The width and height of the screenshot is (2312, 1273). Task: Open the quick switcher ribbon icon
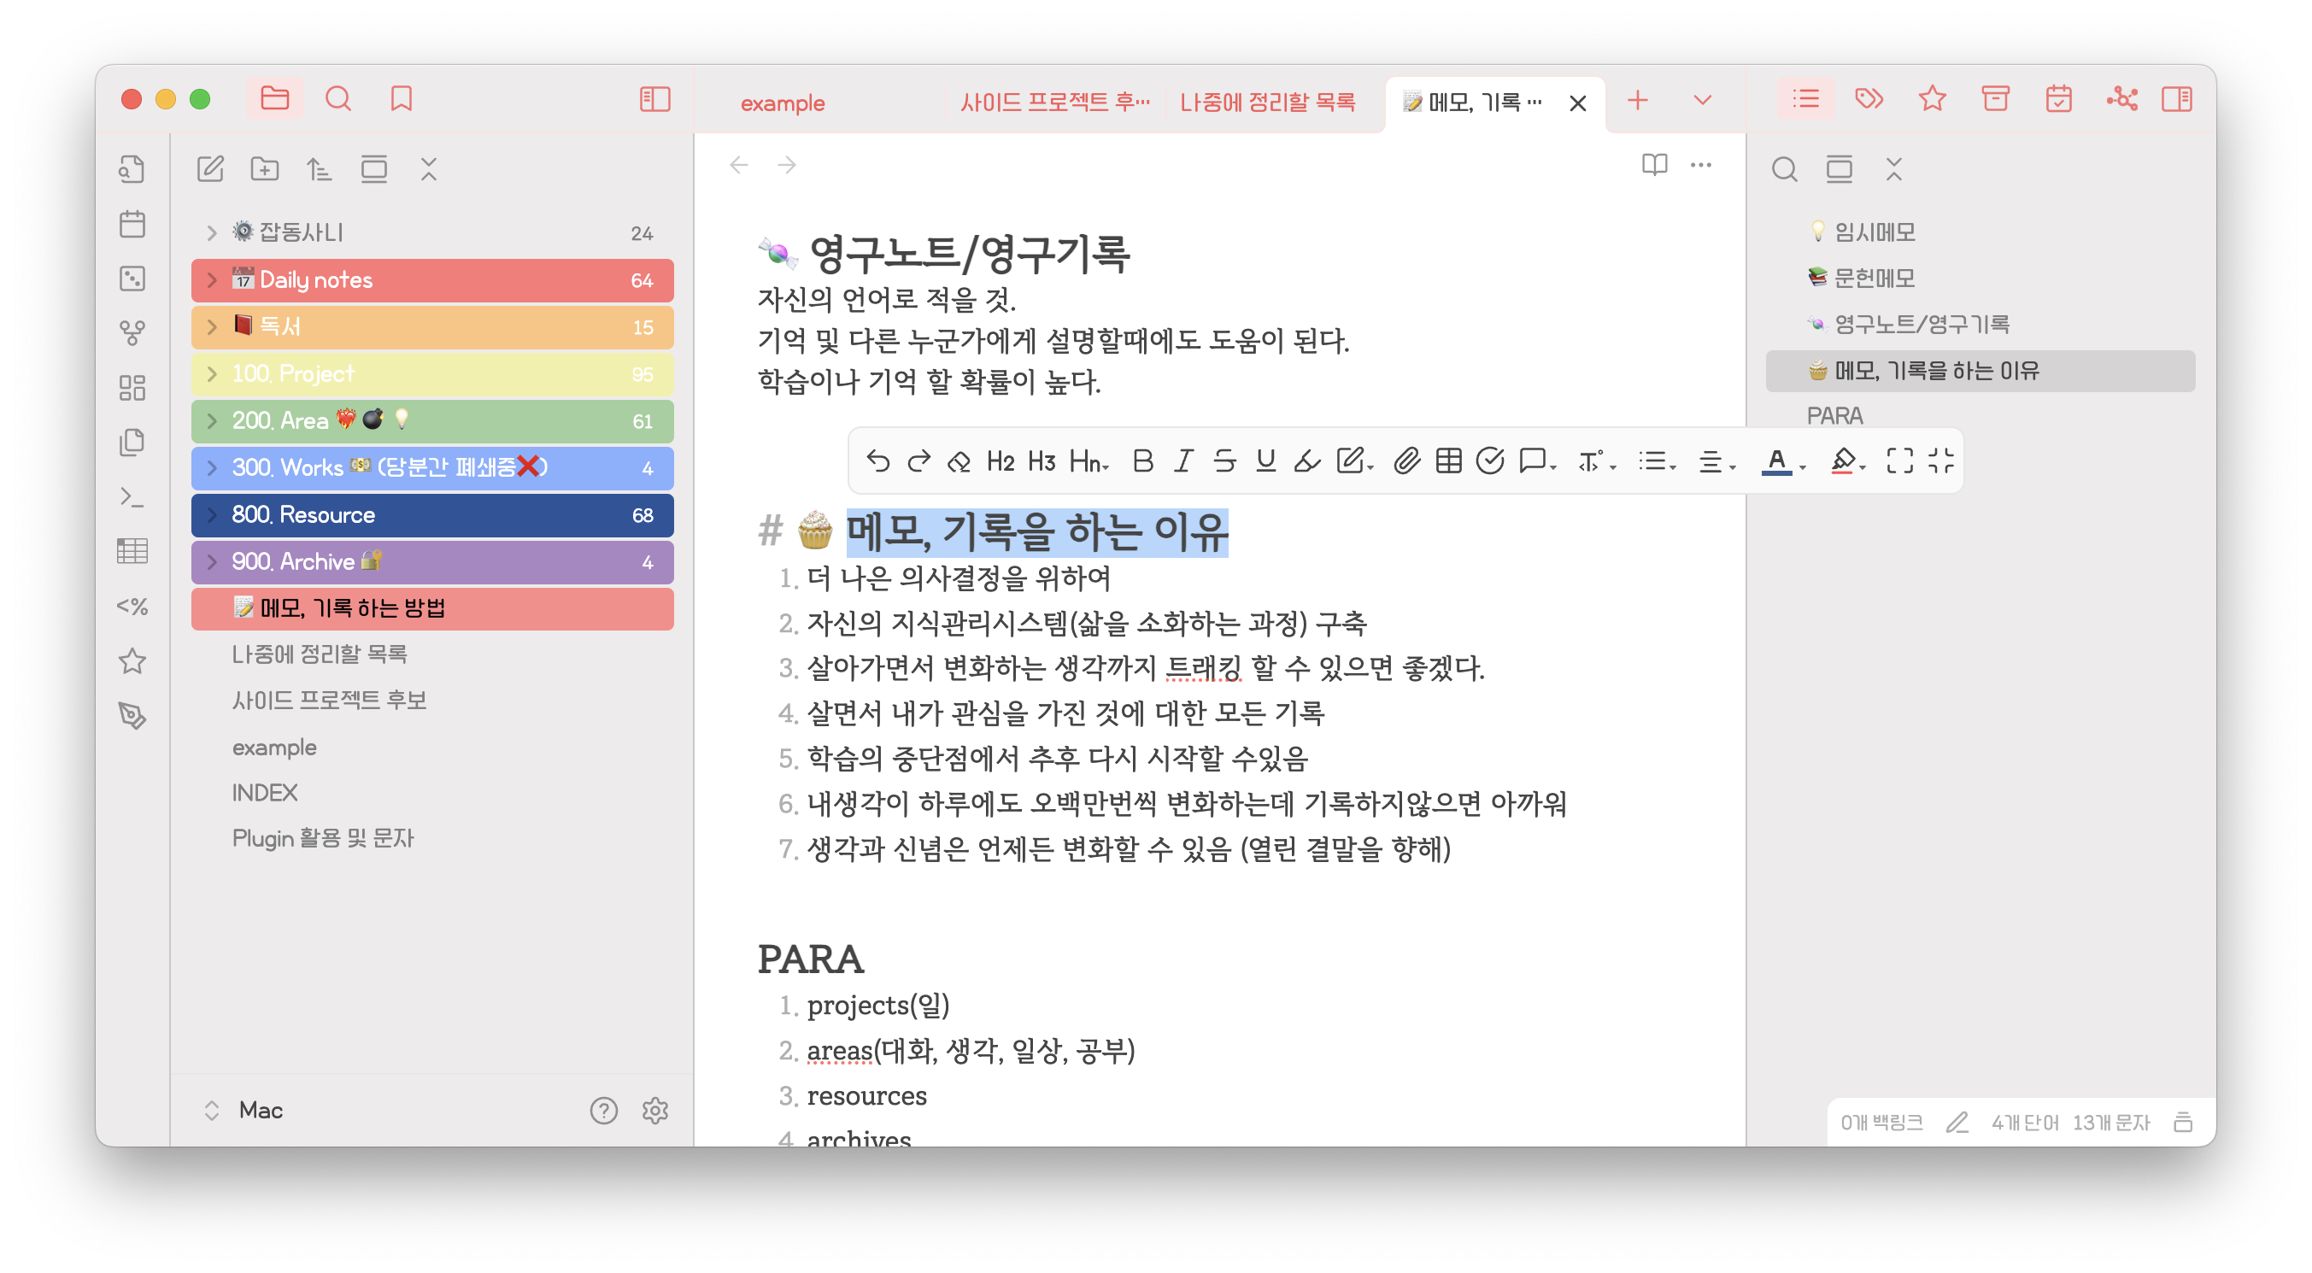pos(132,169)
